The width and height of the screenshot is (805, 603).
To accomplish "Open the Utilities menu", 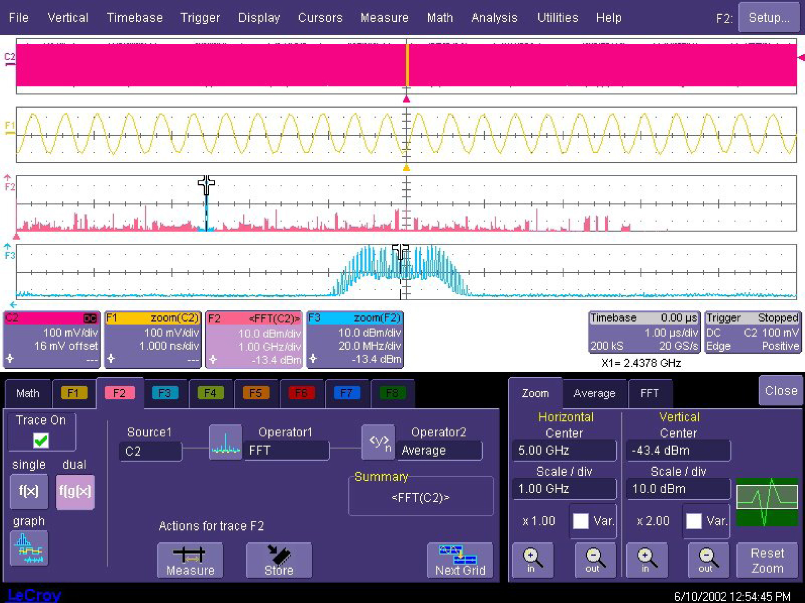I will [x=558, y=18].
